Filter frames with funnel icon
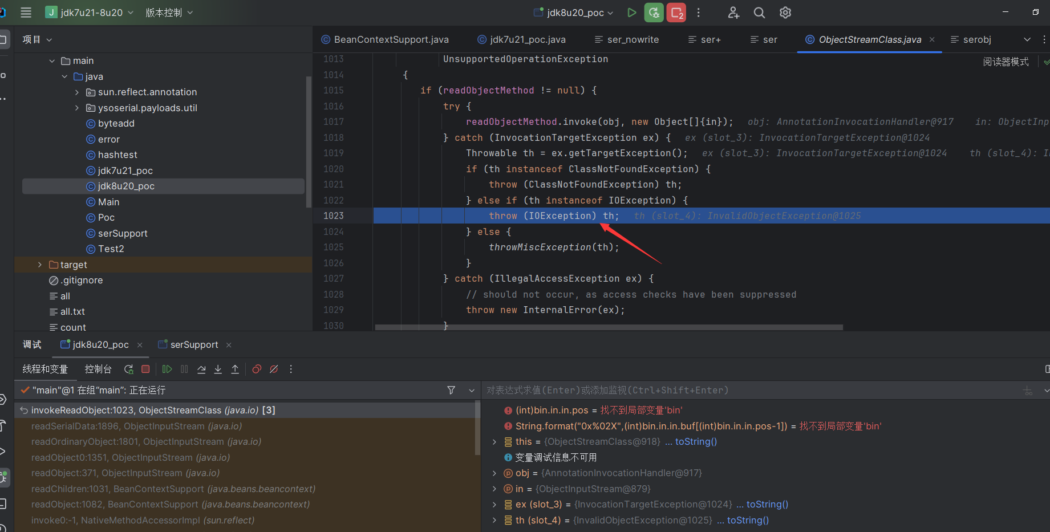This screenshot has height=532, width=1050. click(451, 390)
